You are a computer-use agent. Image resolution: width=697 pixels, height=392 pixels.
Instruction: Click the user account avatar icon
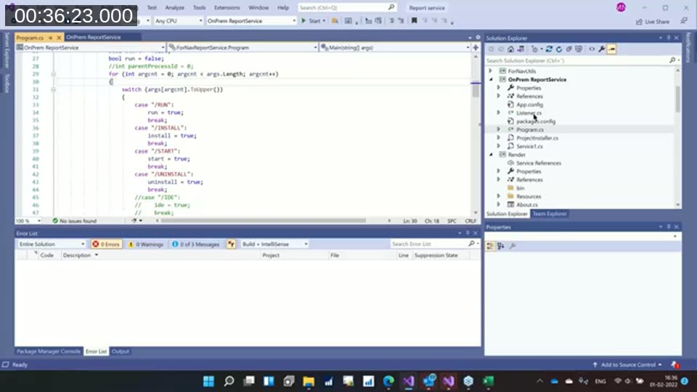pos(621,7)
